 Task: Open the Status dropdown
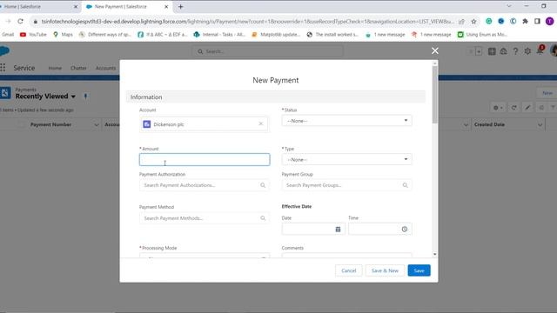click(346, 121)
